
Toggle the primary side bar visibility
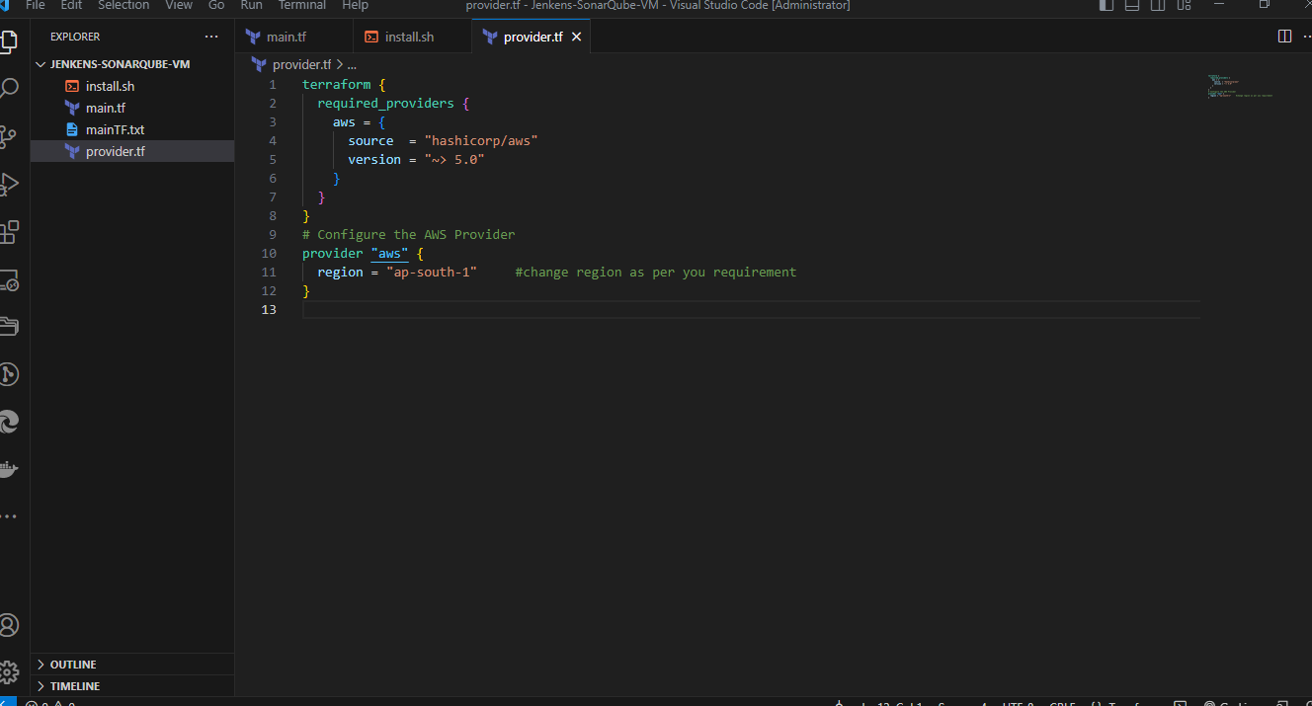[1107, 5]
